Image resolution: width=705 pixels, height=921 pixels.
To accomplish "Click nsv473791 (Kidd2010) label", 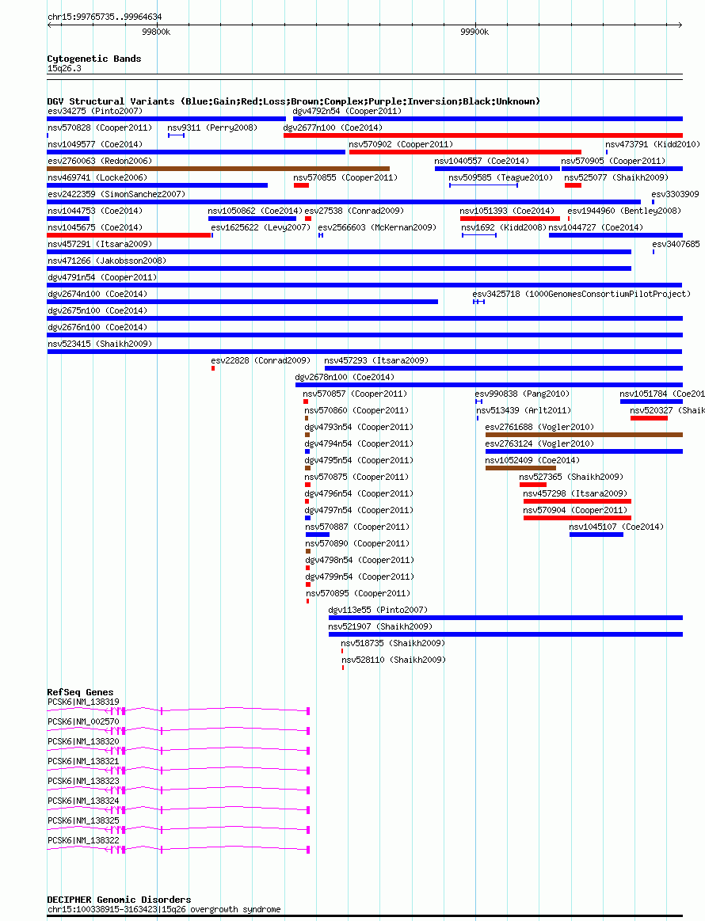I will tap(653, 144).
